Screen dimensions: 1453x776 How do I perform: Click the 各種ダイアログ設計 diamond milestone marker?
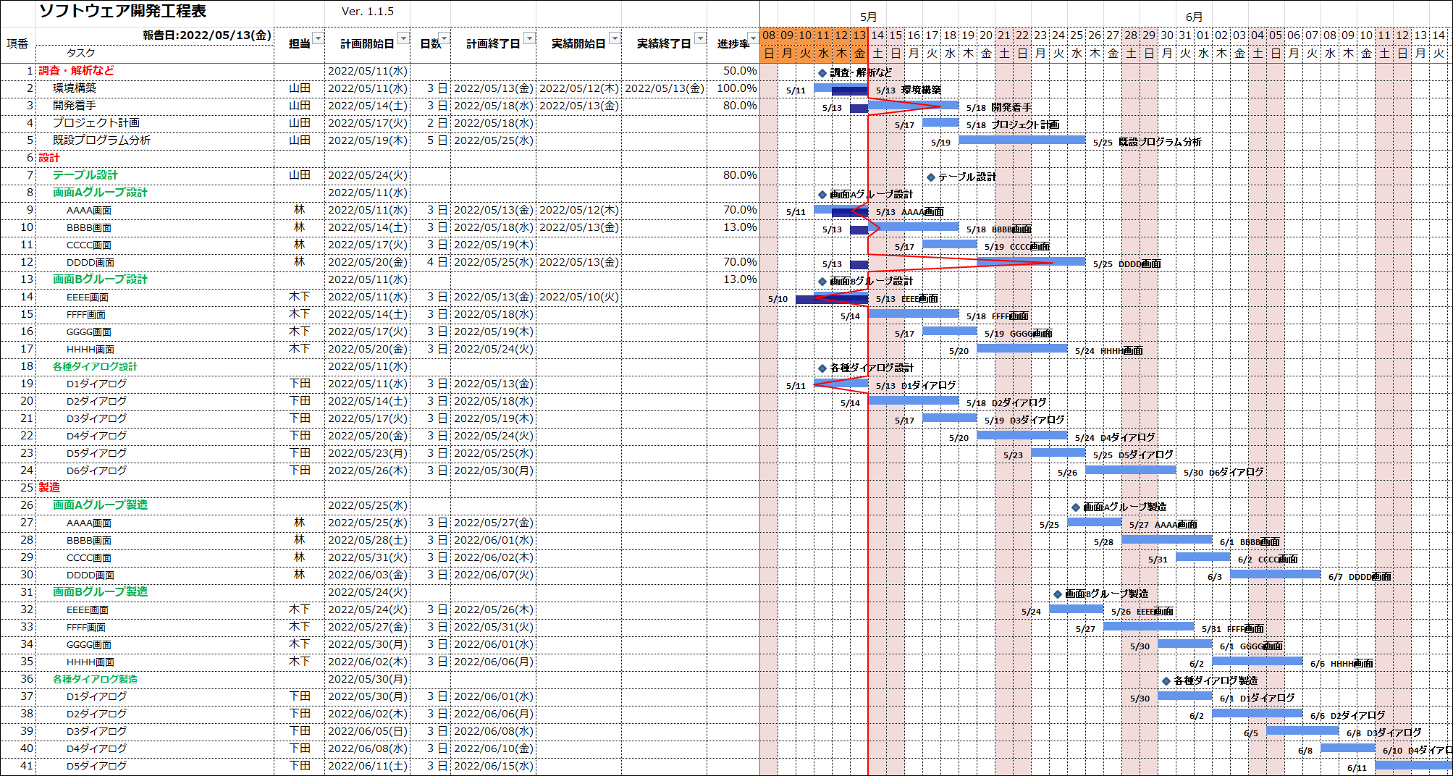(822, 368)
